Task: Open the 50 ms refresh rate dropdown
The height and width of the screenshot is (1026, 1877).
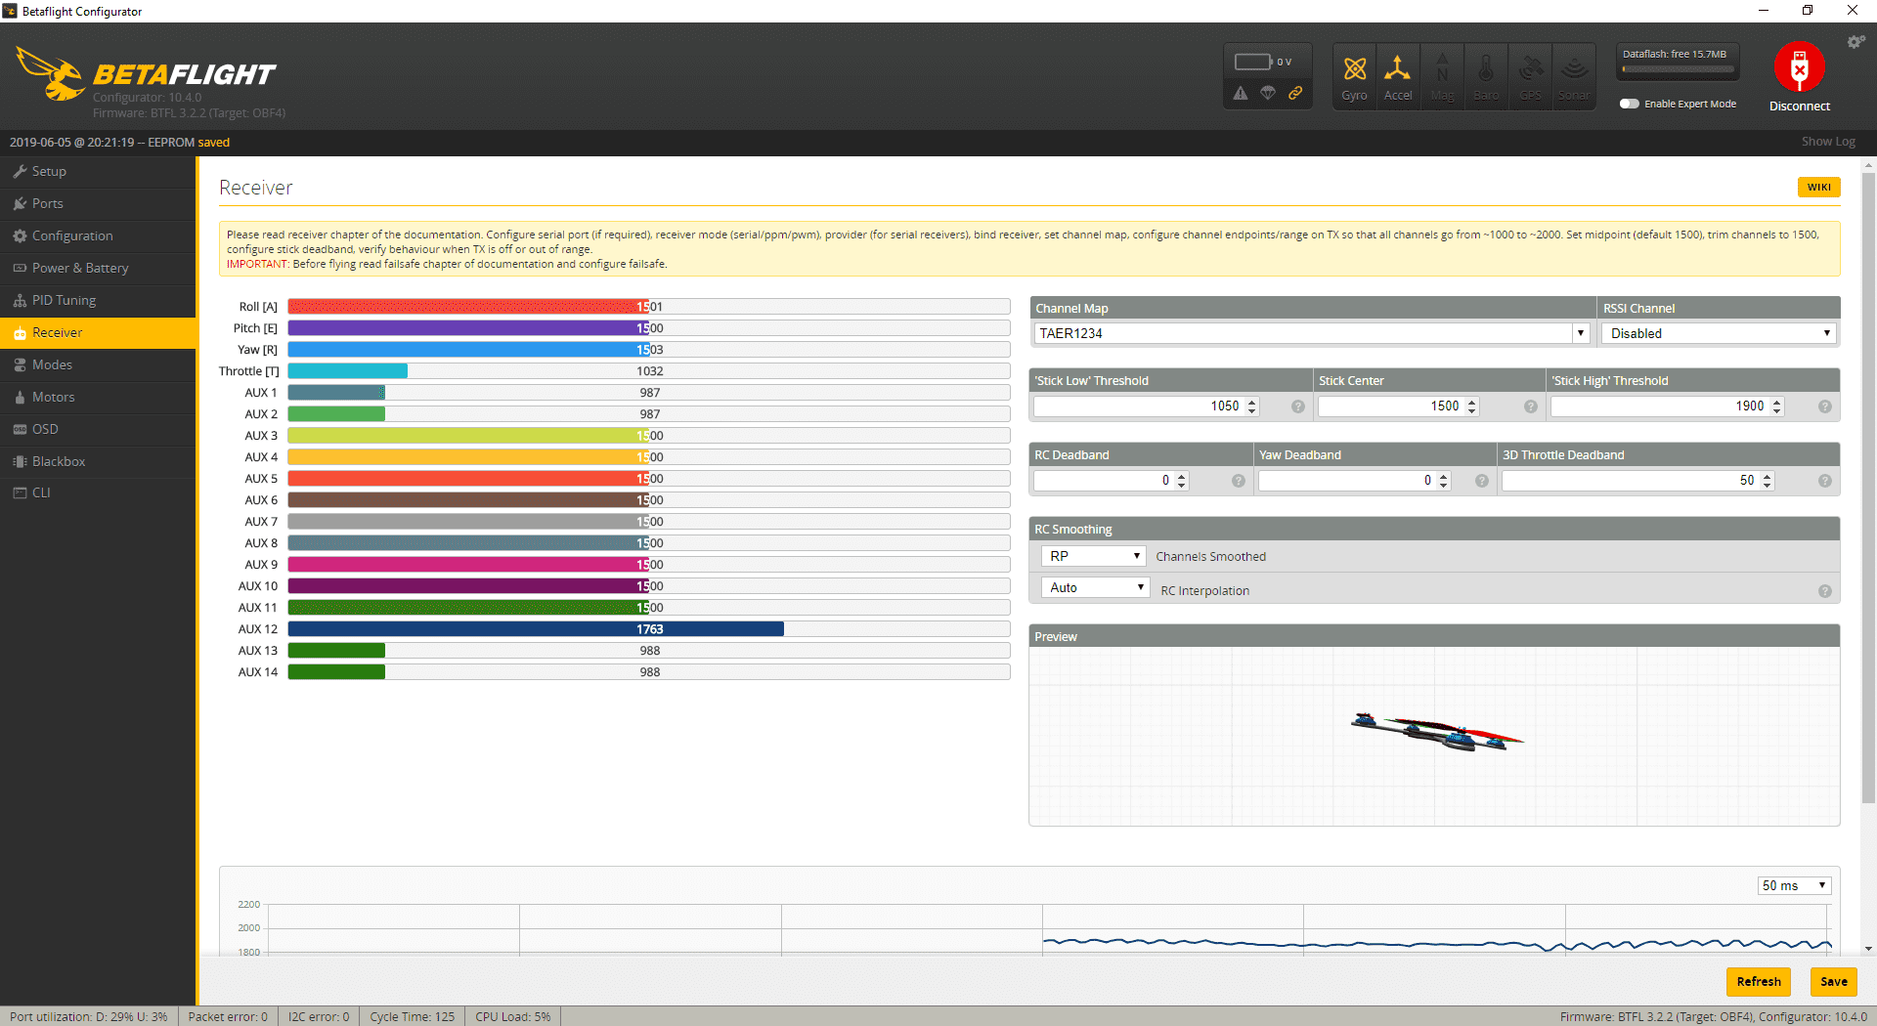Action: click(1794, 885)
